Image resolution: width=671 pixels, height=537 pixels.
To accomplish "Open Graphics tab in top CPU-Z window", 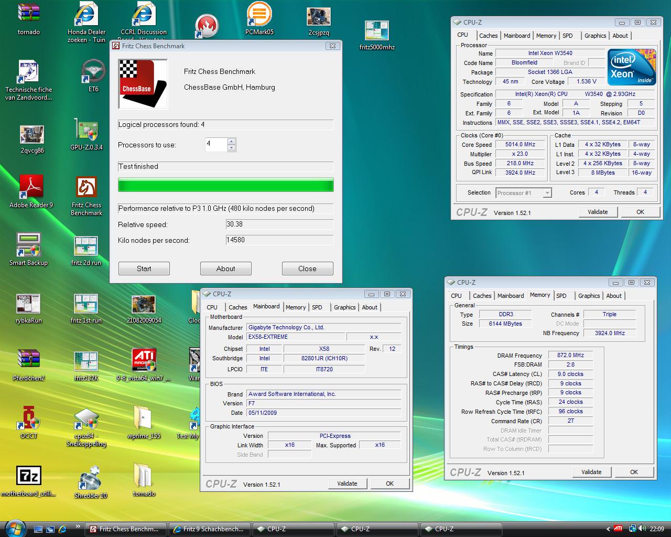I will pyautogui.click(x=596, y=36).
